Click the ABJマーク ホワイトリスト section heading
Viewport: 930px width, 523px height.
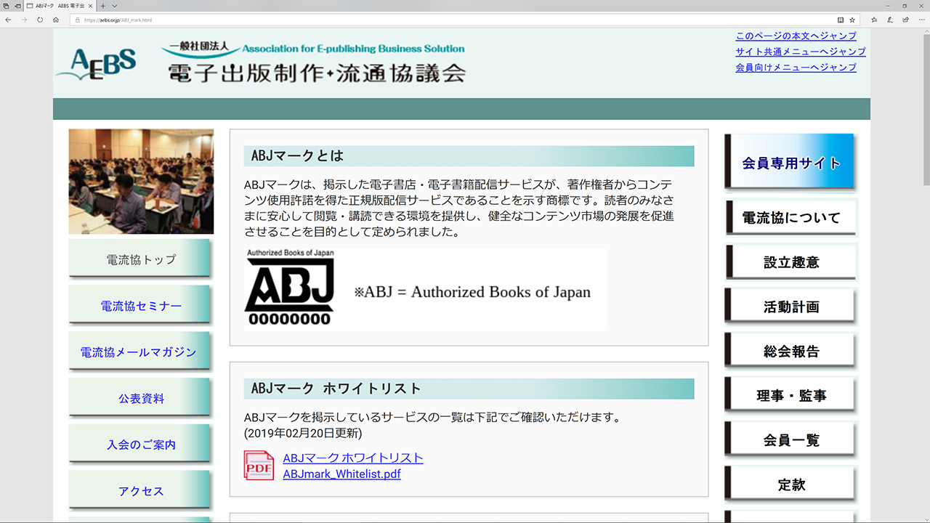tap(469, 388)
